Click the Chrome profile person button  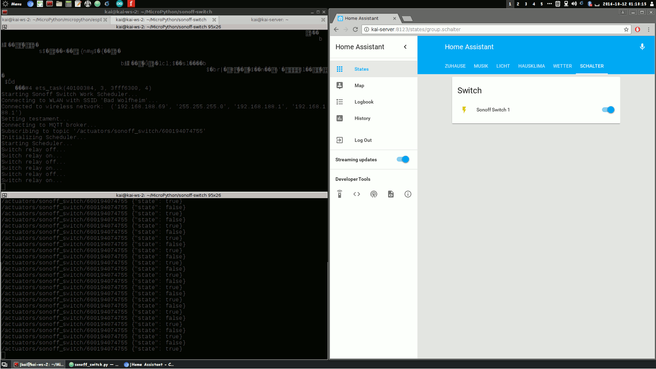[623, 12]
